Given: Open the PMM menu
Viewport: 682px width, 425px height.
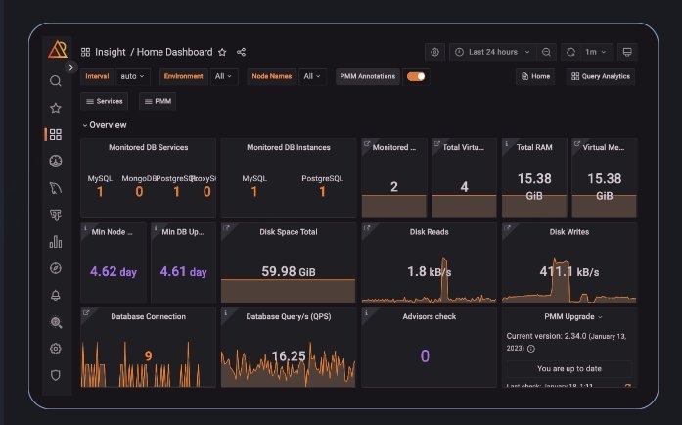Looking at the screenshot, I should 159,101.
